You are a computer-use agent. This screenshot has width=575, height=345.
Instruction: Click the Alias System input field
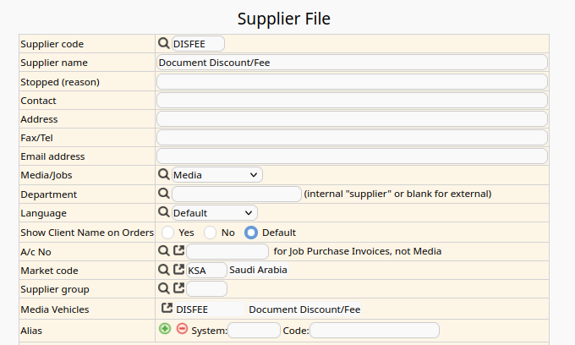pos(254,331)
